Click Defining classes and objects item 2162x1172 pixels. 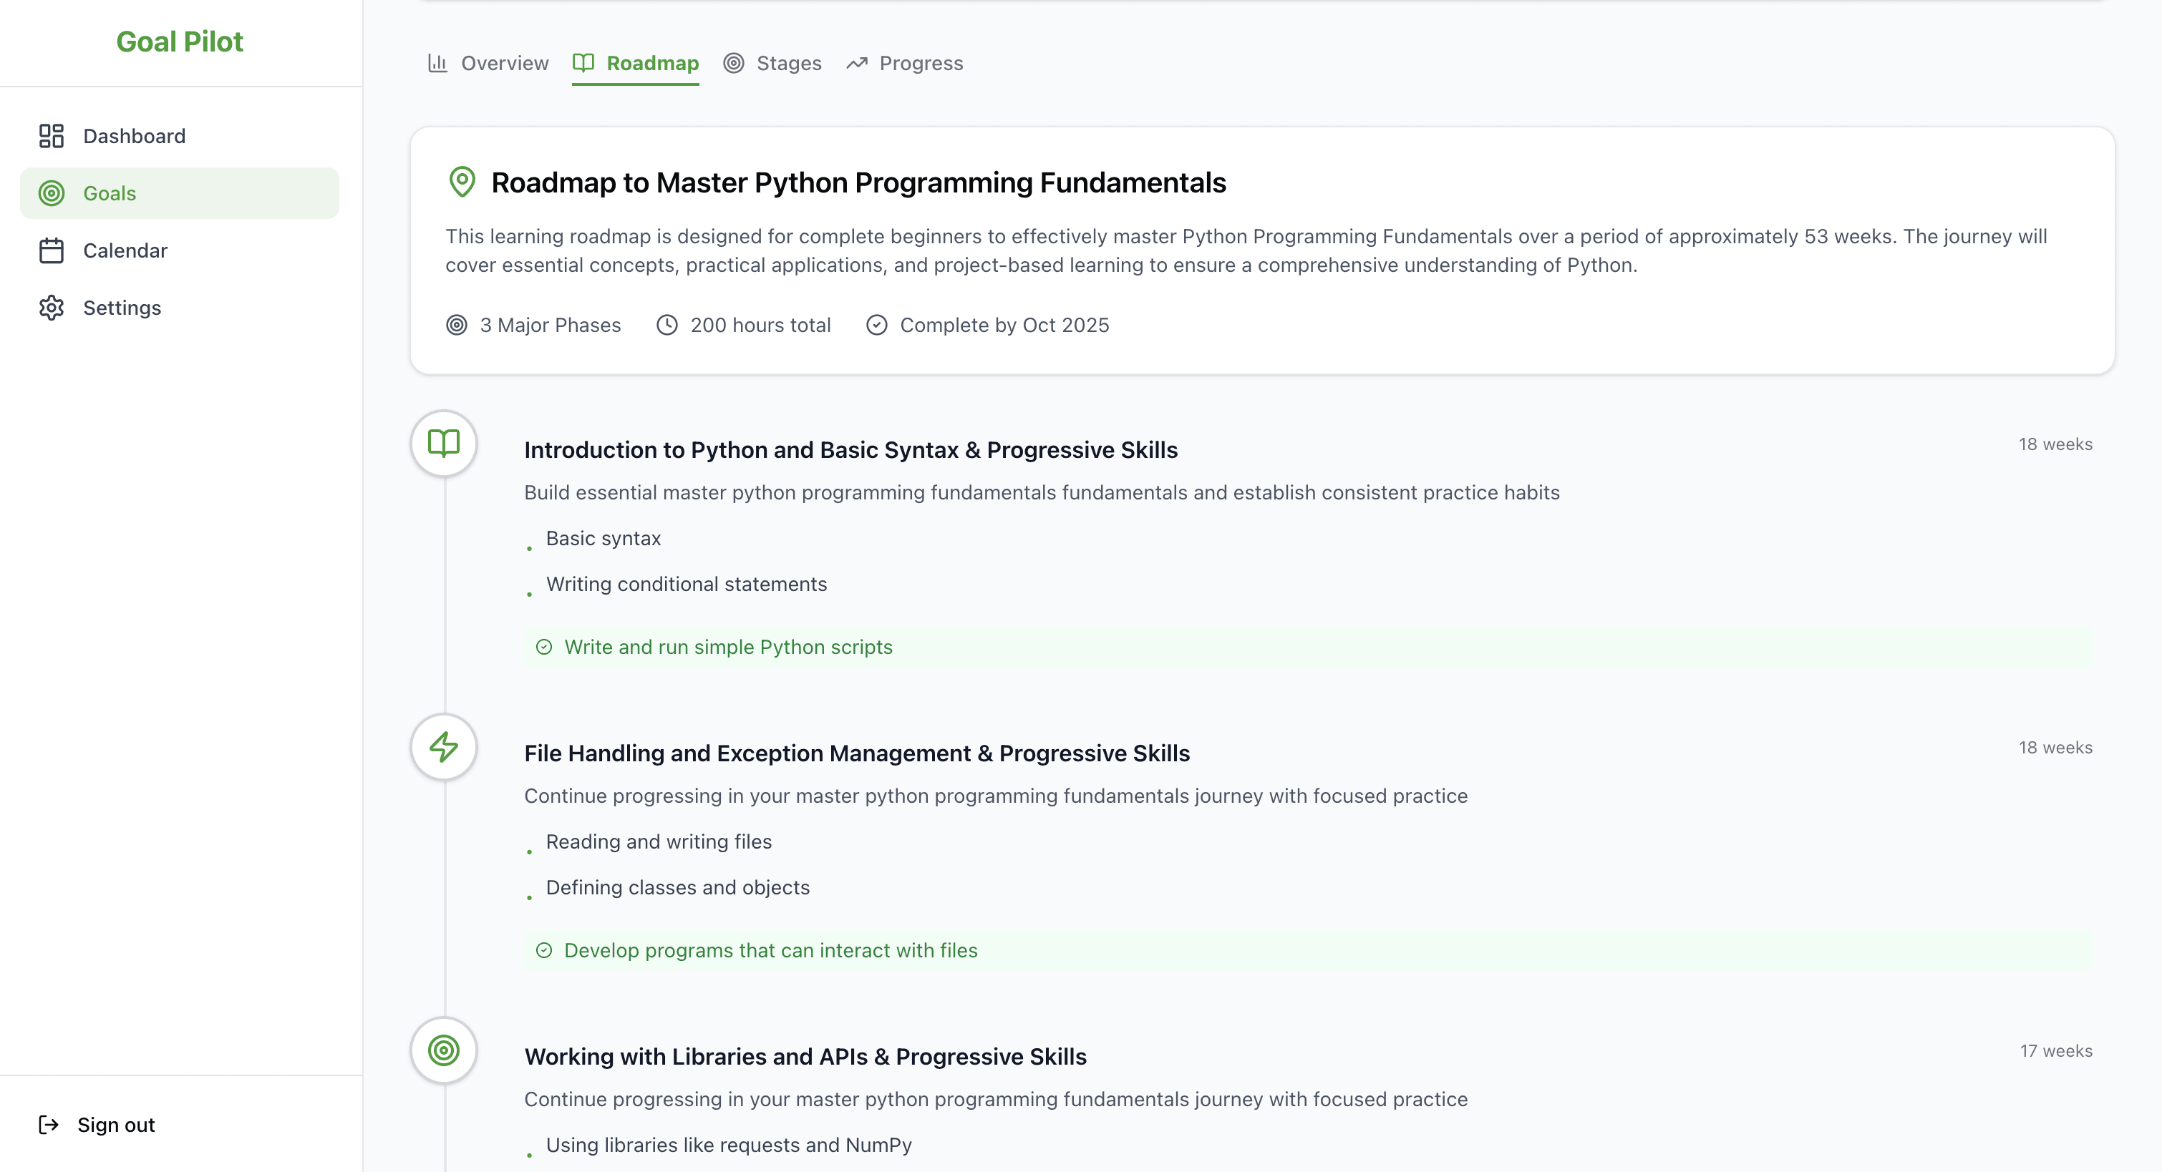point(678,888)
